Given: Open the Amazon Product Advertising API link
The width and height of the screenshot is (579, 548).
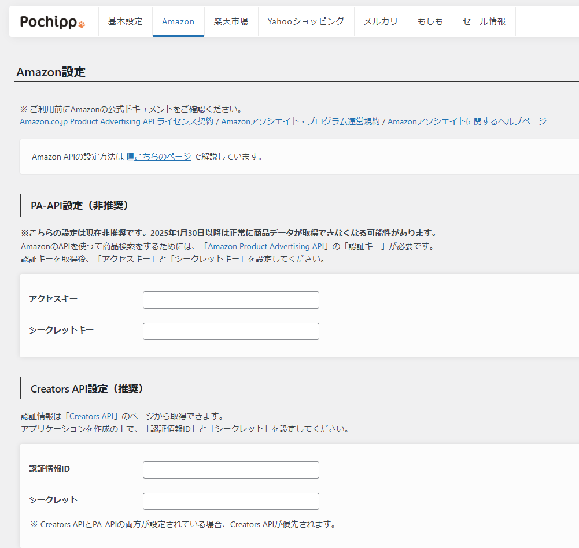Looking at the screenshot, I should tap(265, 246).
